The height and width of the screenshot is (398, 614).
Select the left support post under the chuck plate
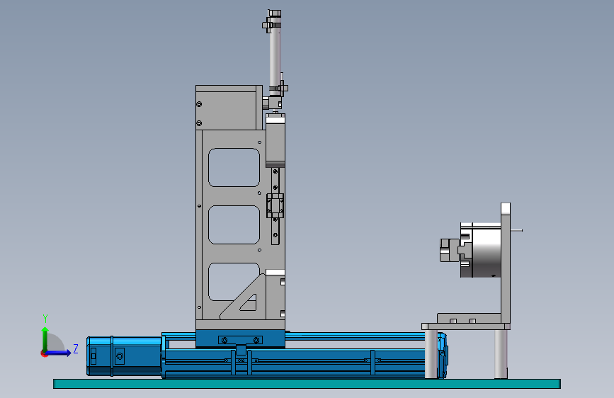click(x=431, y=354)
